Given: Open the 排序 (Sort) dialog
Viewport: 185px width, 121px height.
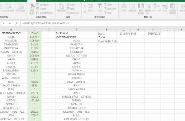Looking at the screenshot, I should click(90, 8).
